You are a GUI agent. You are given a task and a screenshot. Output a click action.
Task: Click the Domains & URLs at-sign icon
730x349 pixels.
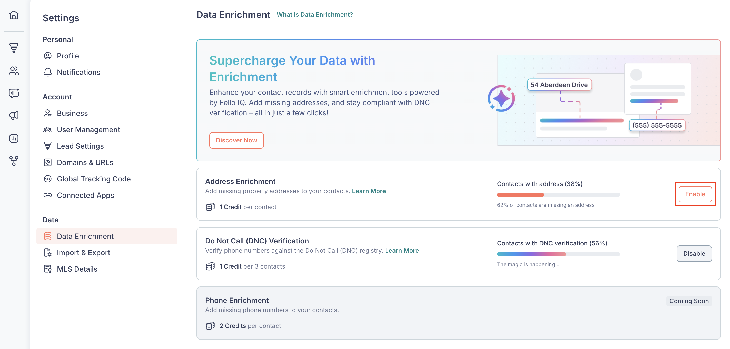pyautogui.click(x=48, y=162)
